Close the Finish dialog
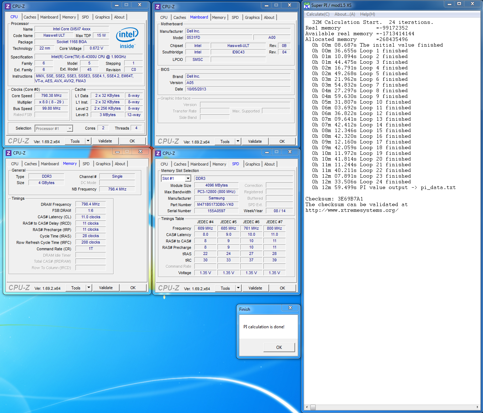483x413 pixels. pyautogui.click(x=290, y=308)
